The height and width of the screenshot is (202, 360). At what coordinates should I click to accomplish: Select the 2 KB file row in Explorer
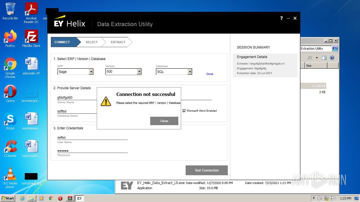313,92
